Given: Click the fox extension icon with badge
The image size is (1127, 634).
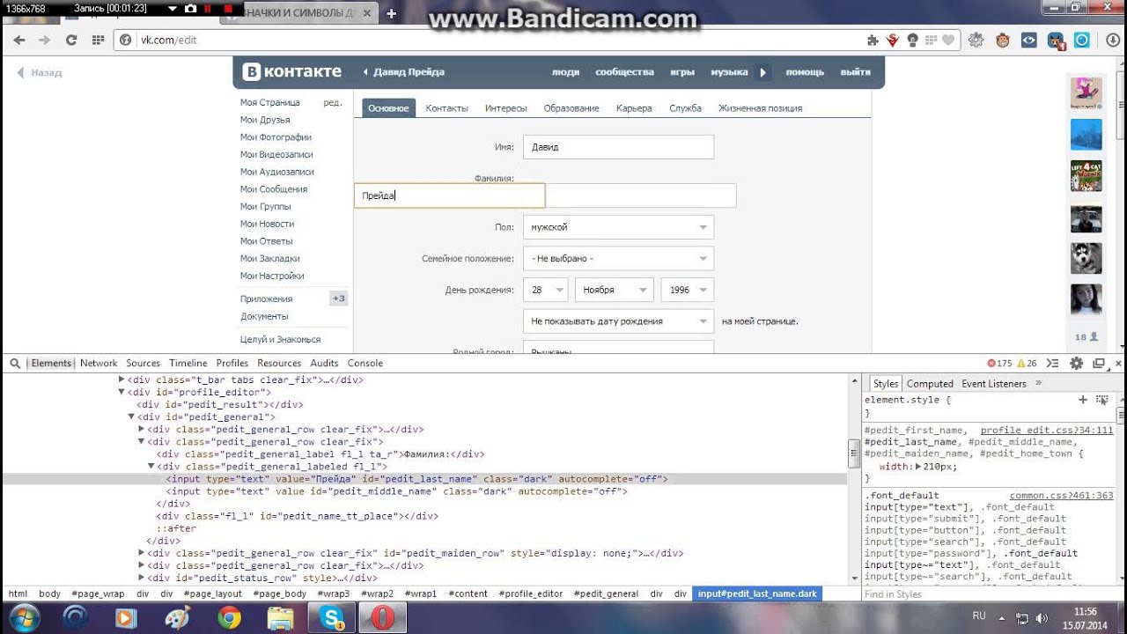Looking at the screenshot, I should point(1056,40).
